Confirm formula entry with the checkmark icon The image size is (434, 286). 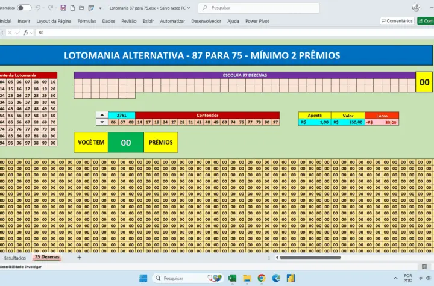17,33
